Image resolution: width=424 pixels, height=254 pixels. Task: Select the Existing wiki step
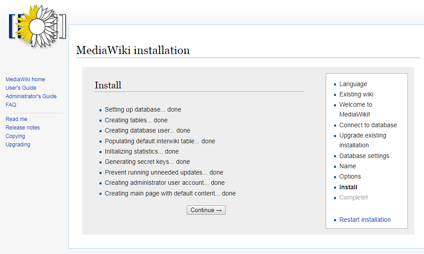(x=357, y=94)
